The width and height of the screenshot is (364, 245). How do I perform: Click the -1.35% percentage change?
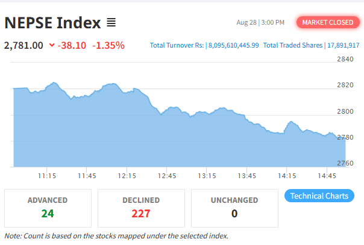(x=108, y=45)
